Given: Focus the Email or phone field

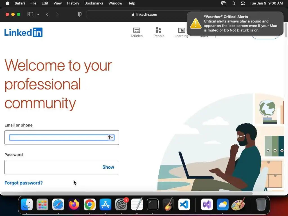Looking at the screenshot, I should [62, 138].
